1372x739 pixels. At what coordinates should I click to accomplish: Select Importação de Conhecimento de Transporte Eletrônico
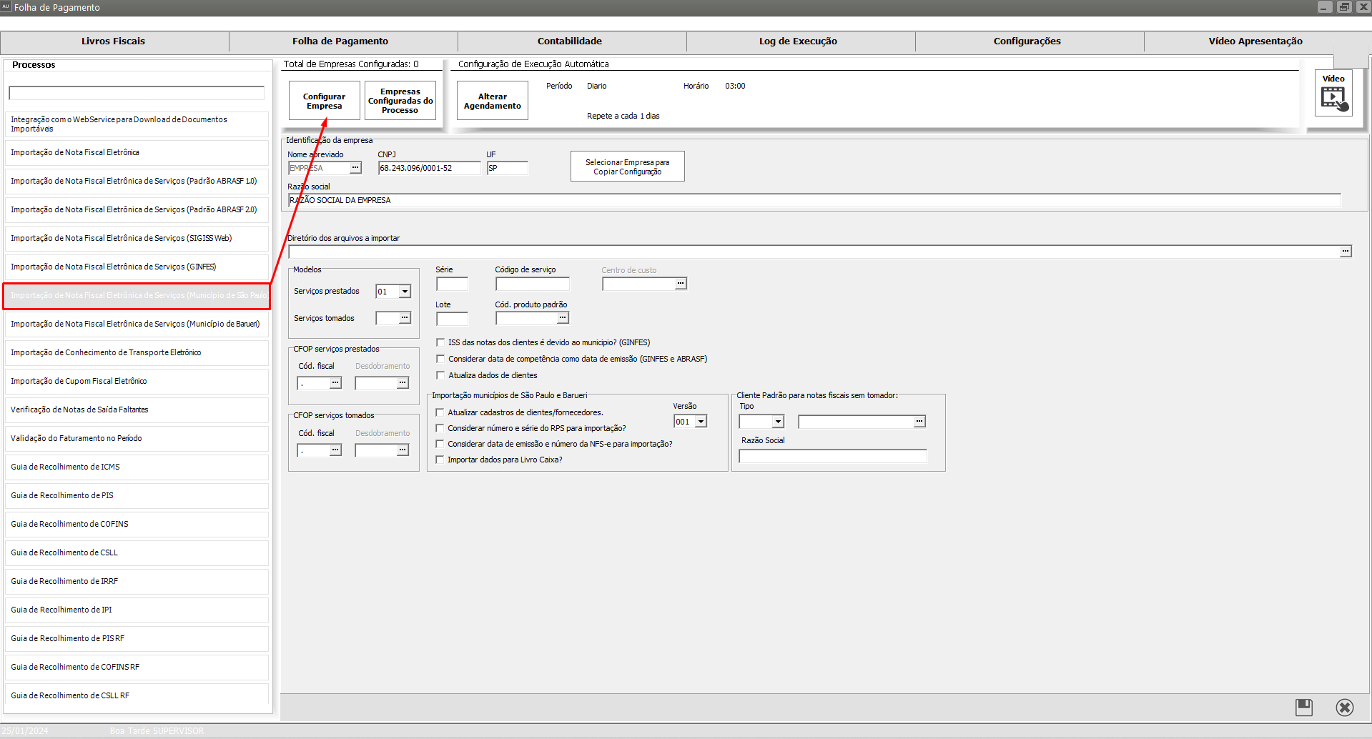137,353
